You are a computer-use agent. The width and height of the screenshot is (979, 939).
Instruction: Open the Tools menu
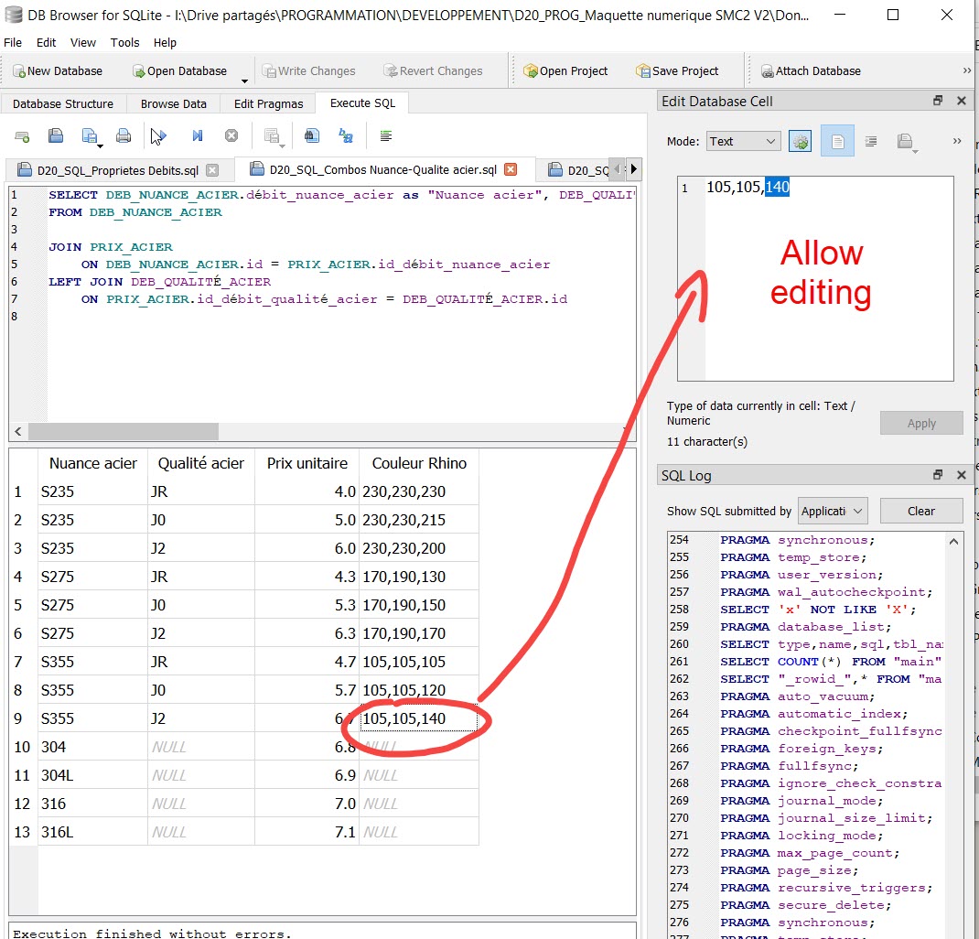pyautogui.click(x=124, y=42)
